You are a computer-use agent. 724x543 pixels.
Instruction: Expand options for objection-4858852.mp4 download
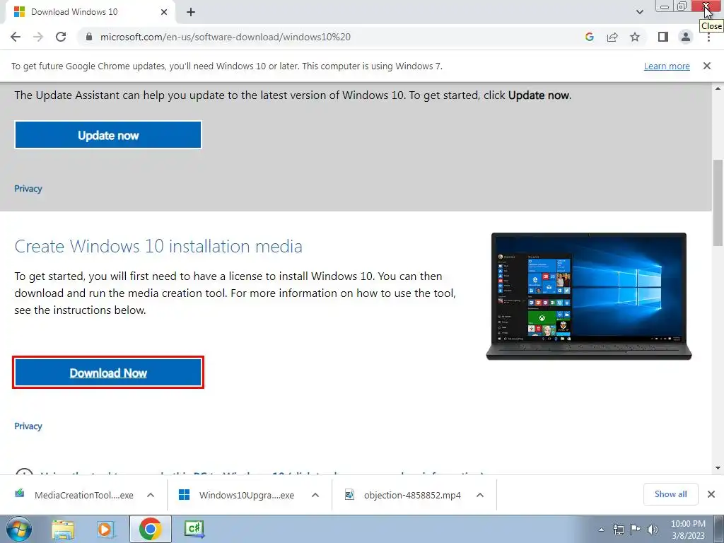click(x=480, y=495)
